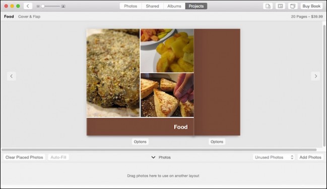Click the Buy Book button
This screenshot has width=327, height=189.
tap(311, 6)
